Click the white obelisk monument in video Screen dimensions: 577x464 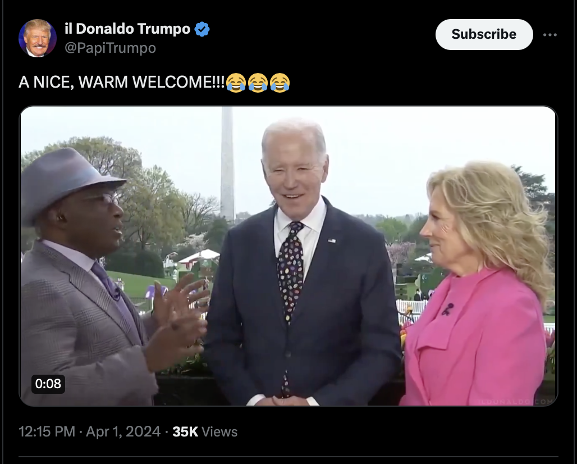tap(227, 164)
